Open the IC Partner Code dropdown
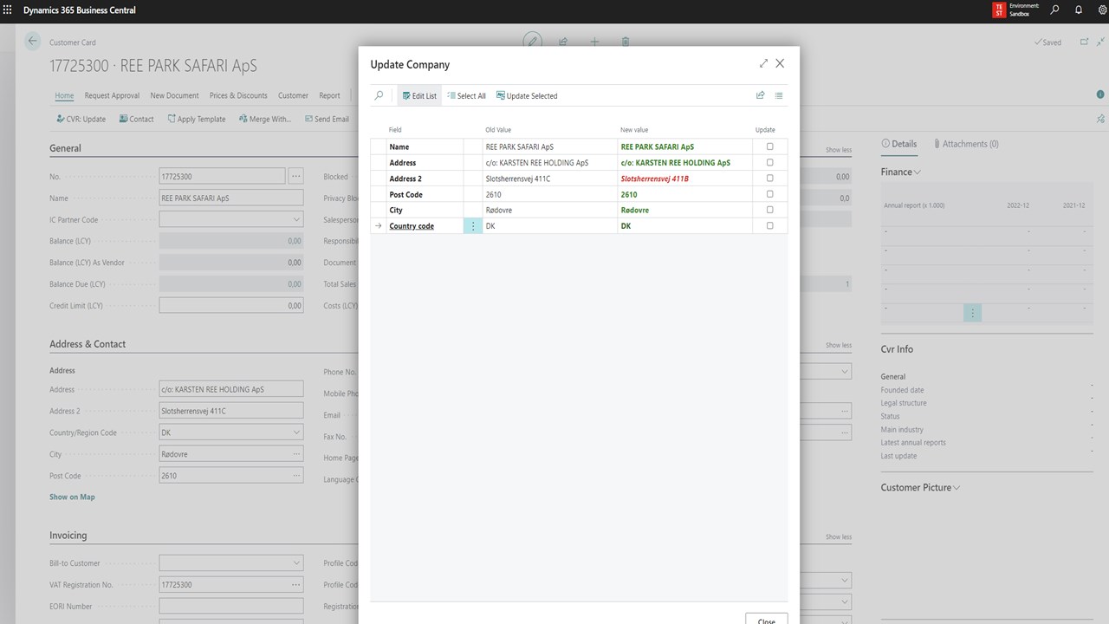1109x624 pixels. point(296,219)
